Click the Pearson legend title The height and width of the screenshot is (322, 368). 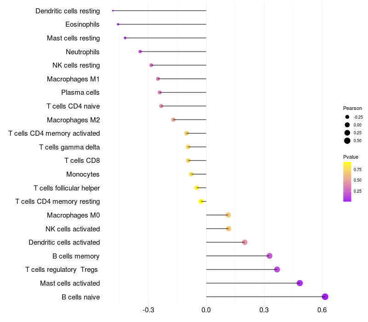pyautogui.click(x=353, y=108)
